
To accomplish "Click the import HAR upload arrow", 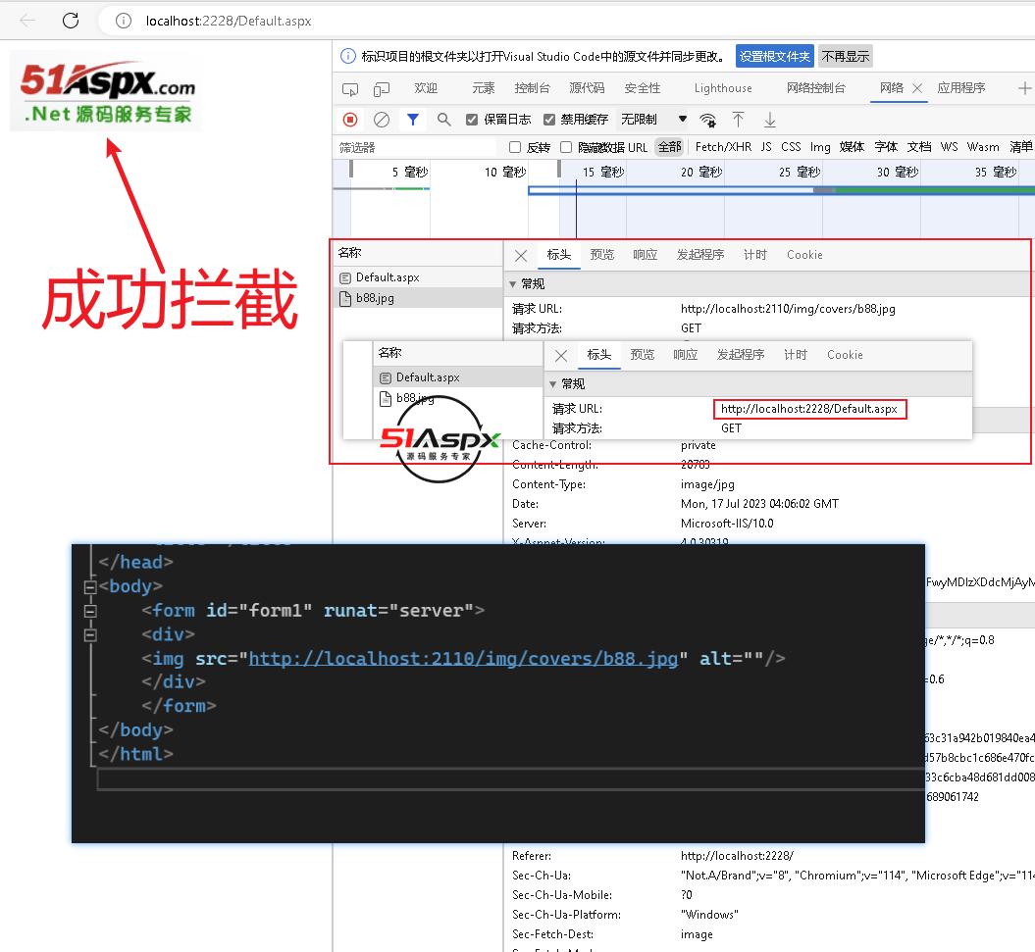I will coord(738,120).
